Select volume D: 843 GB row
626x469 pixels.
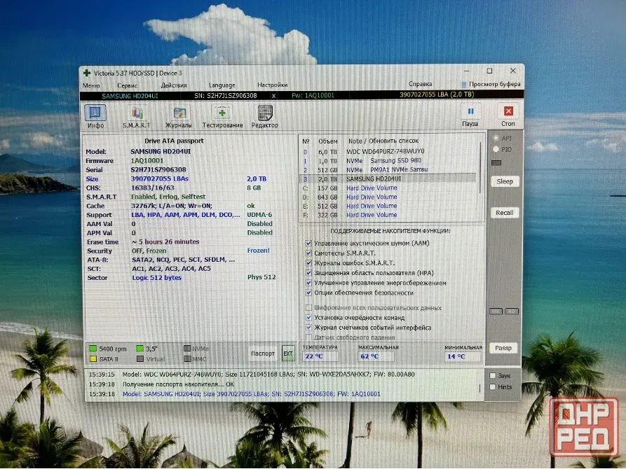(388, 197)
